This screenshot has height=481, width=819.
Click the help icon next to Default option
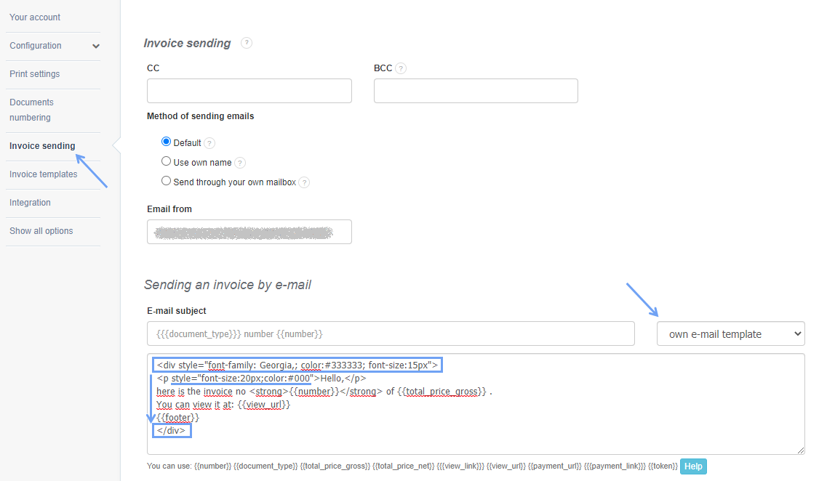(209, 142)
